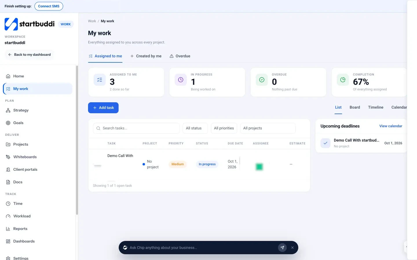Click the Add task button
The height and width of the screenshot is (260, 417).
coord(103,108)
